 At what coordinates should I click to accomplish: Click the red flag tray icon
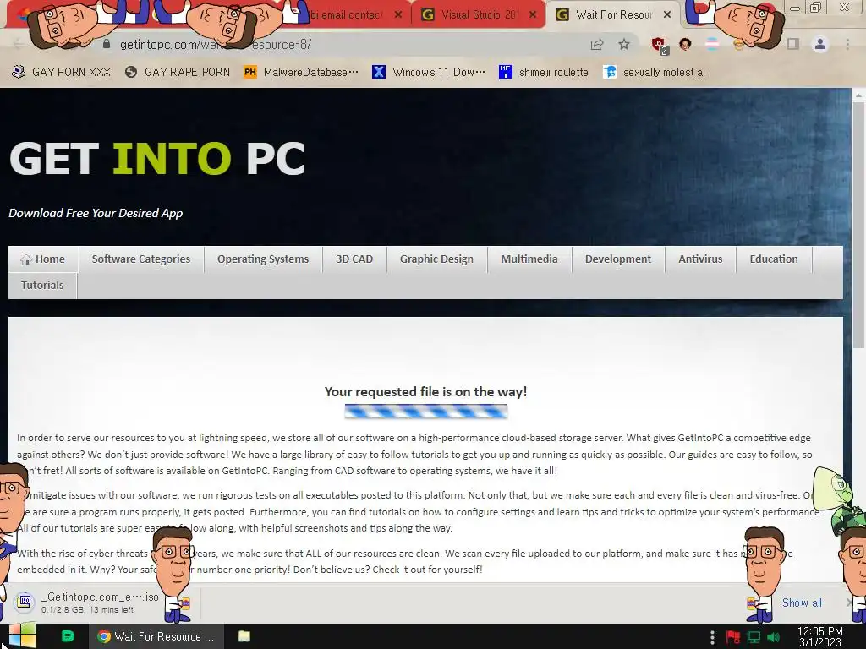733,637
